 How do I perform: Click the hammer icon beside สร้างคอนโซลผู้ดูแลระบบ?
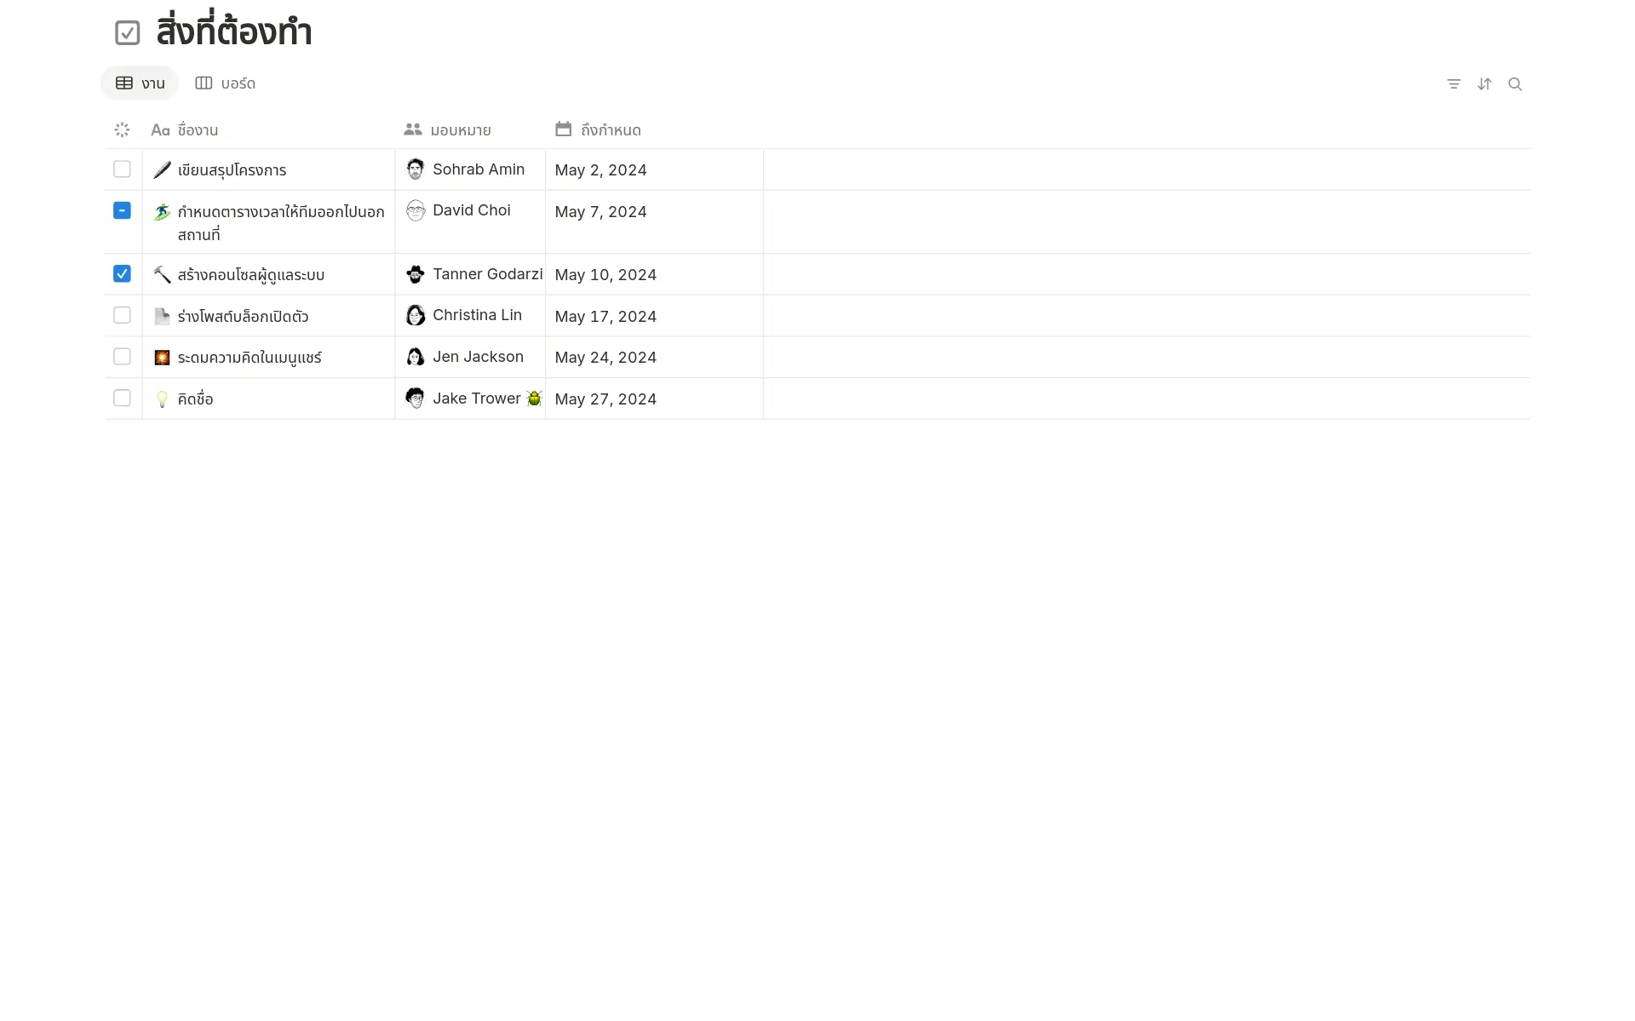pyautogui.click(x=162, y=274)
